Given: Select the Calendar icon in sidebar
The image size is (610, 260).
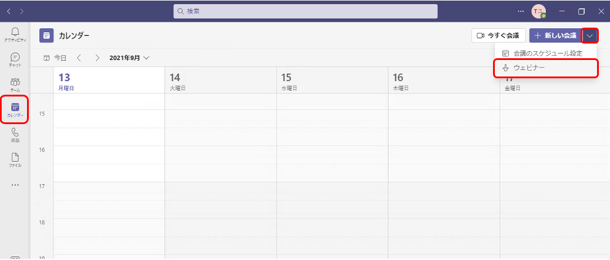Looking at the screenshot, I should [x=15, y=110].
